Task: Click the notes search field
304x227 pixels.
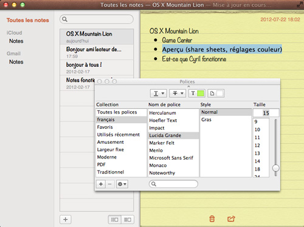Action: coord(97,19)
